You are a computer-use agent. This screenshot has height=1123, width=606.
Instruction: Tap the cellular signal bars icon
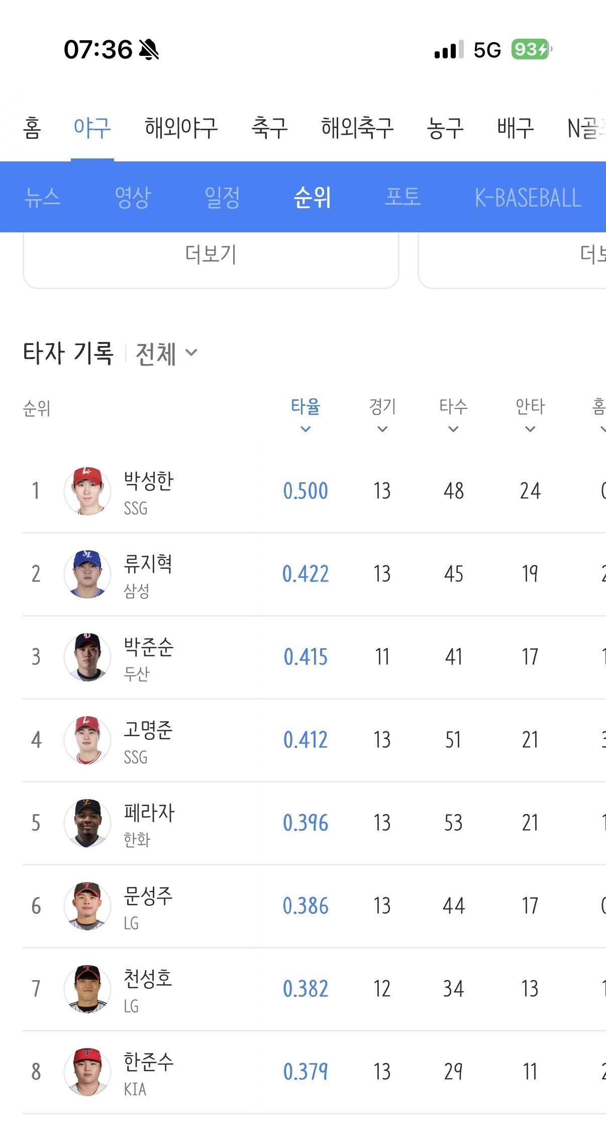tap(449, 49)
